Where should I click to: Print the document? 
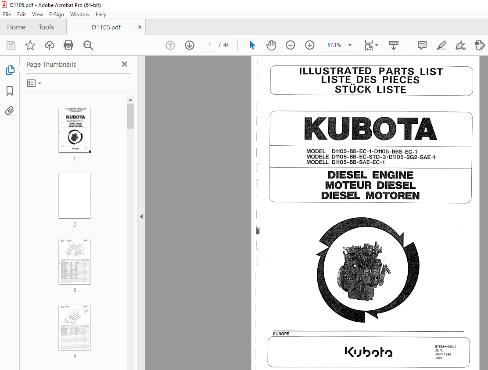68,46
